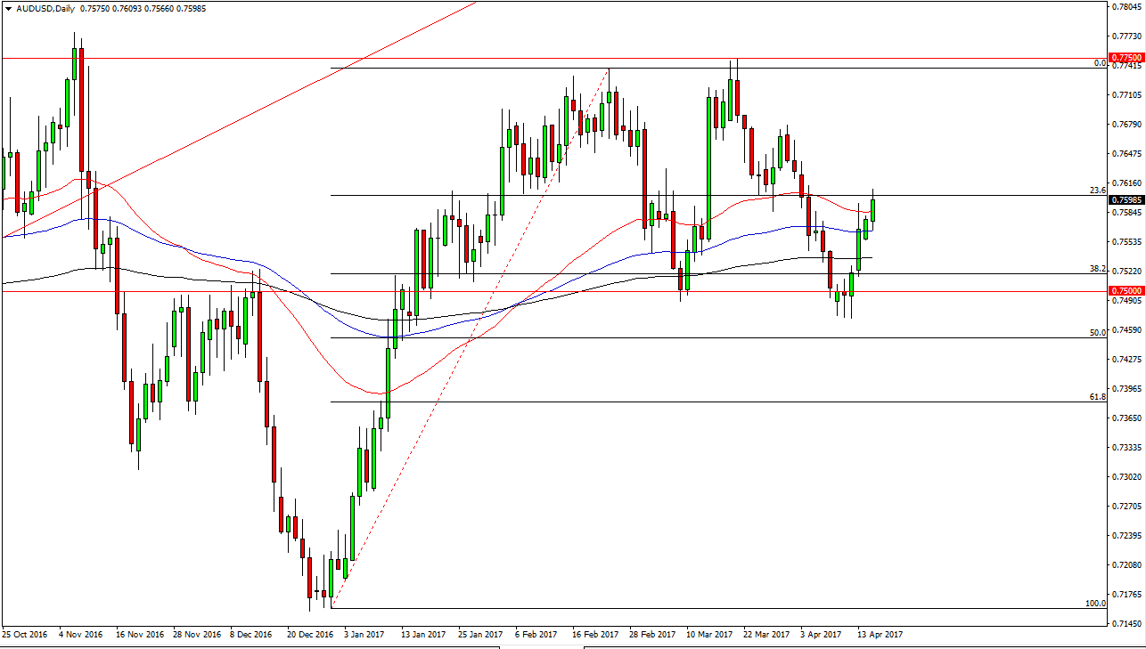Select the red 0.75000 price level tag

point(1126,291)
